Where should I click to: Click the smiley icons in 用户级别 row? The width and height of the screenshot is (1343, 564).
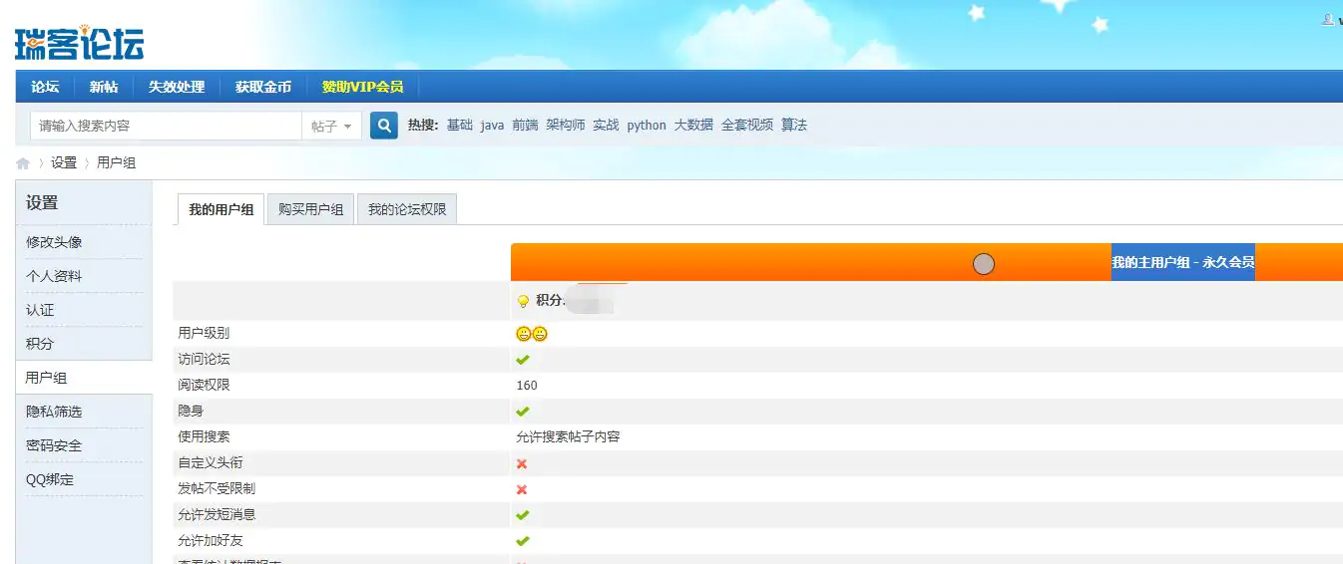point(532,334)
